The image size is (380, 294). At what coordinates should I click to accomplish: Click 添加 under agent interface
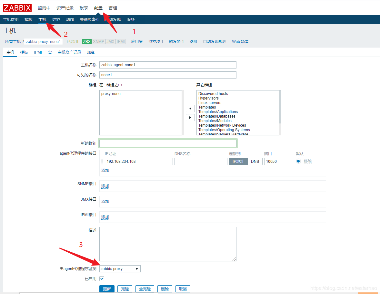(x=105, y=171)
